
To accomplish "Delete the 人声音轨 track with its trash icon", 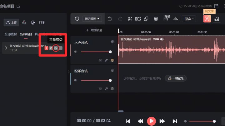I will [x=112, y=42].
